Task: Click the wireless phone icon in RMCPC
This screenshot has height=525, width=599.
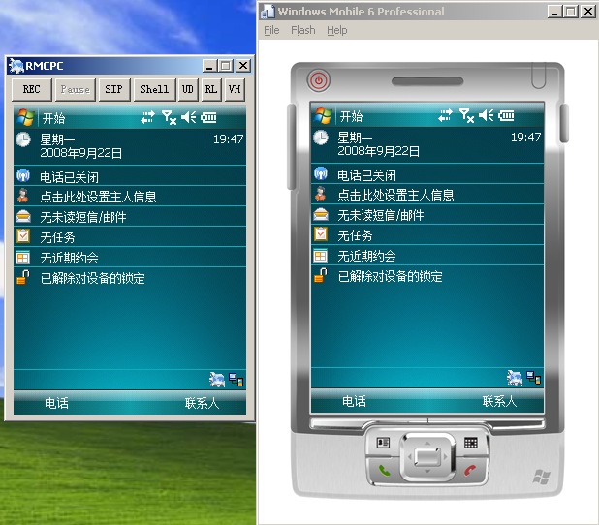Action: click(x=23, y=175)
